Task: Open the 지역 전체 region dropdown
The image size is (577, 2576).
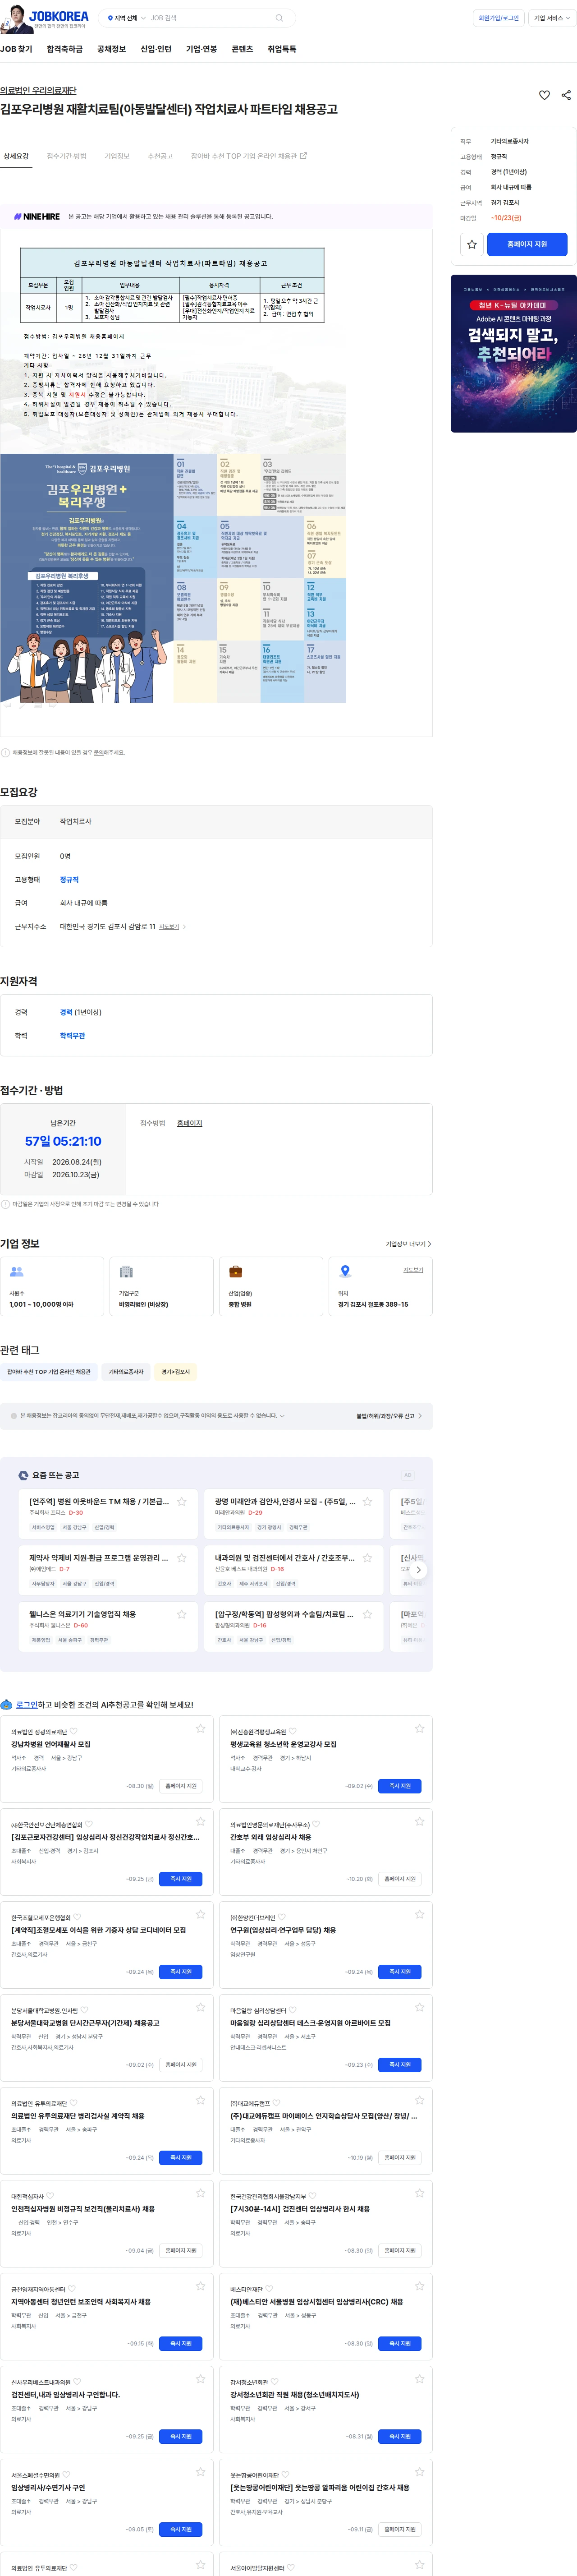Action: [x=126, y=18]
